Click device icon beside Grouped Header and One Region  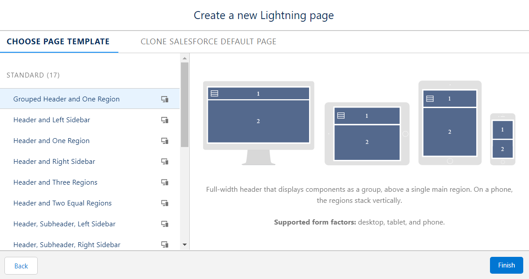tap(165, 99)
